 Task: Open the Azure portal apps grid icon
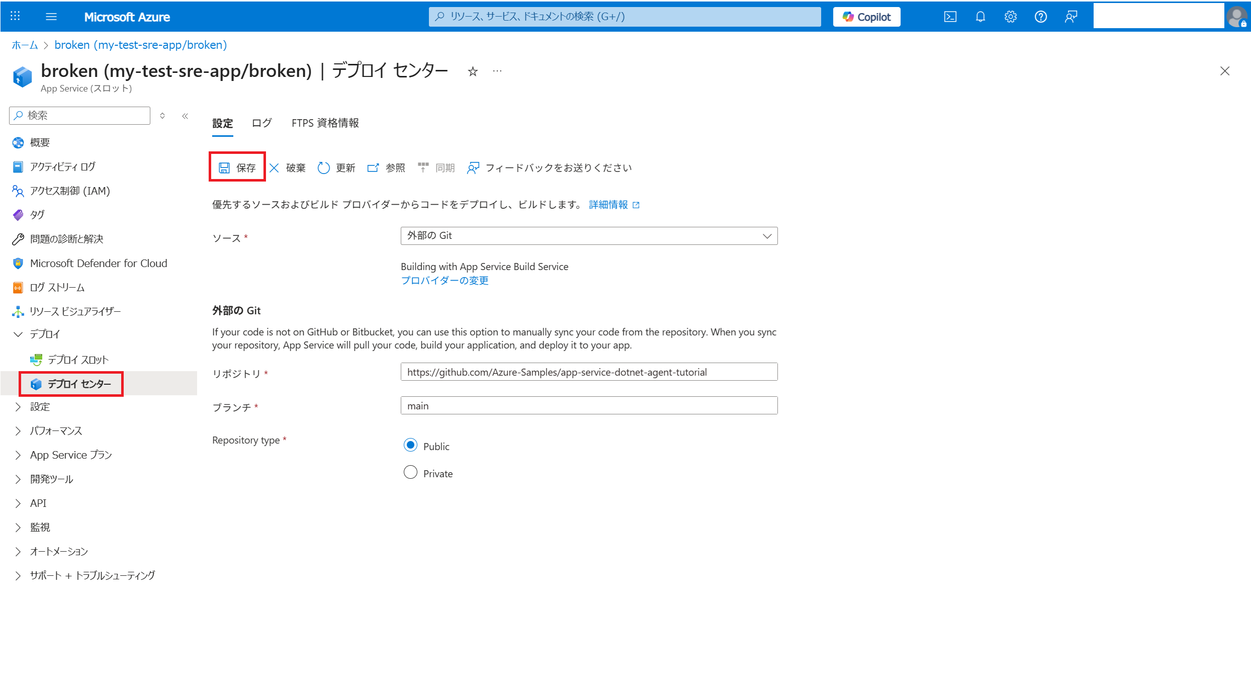point(15,16)
